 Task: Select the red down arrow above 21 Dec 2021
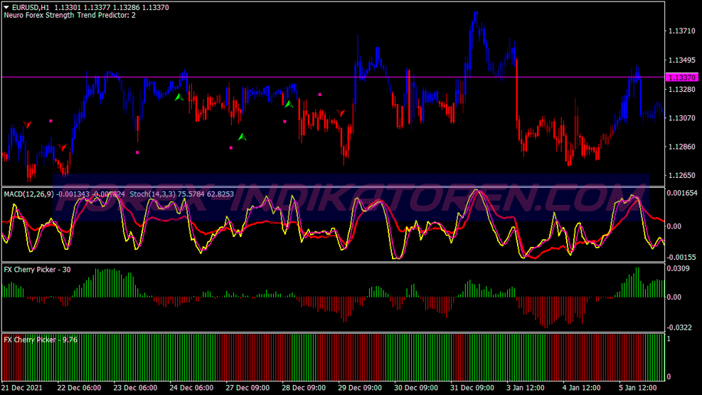coord(27,125)
